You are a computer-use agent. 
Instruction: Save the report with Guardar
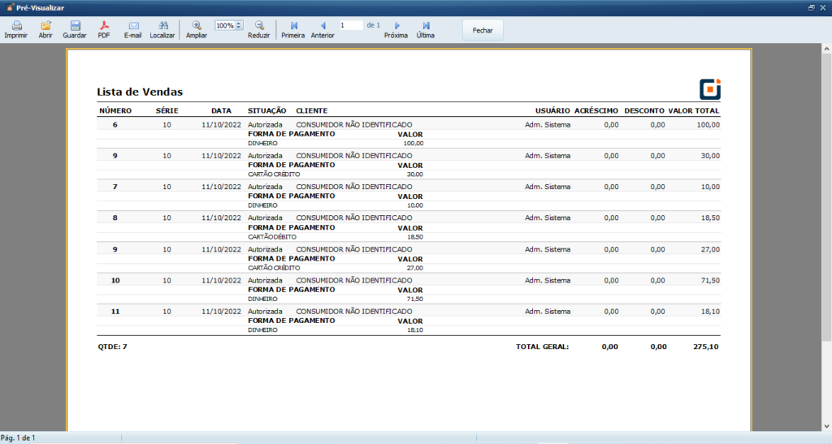(75, 25)
